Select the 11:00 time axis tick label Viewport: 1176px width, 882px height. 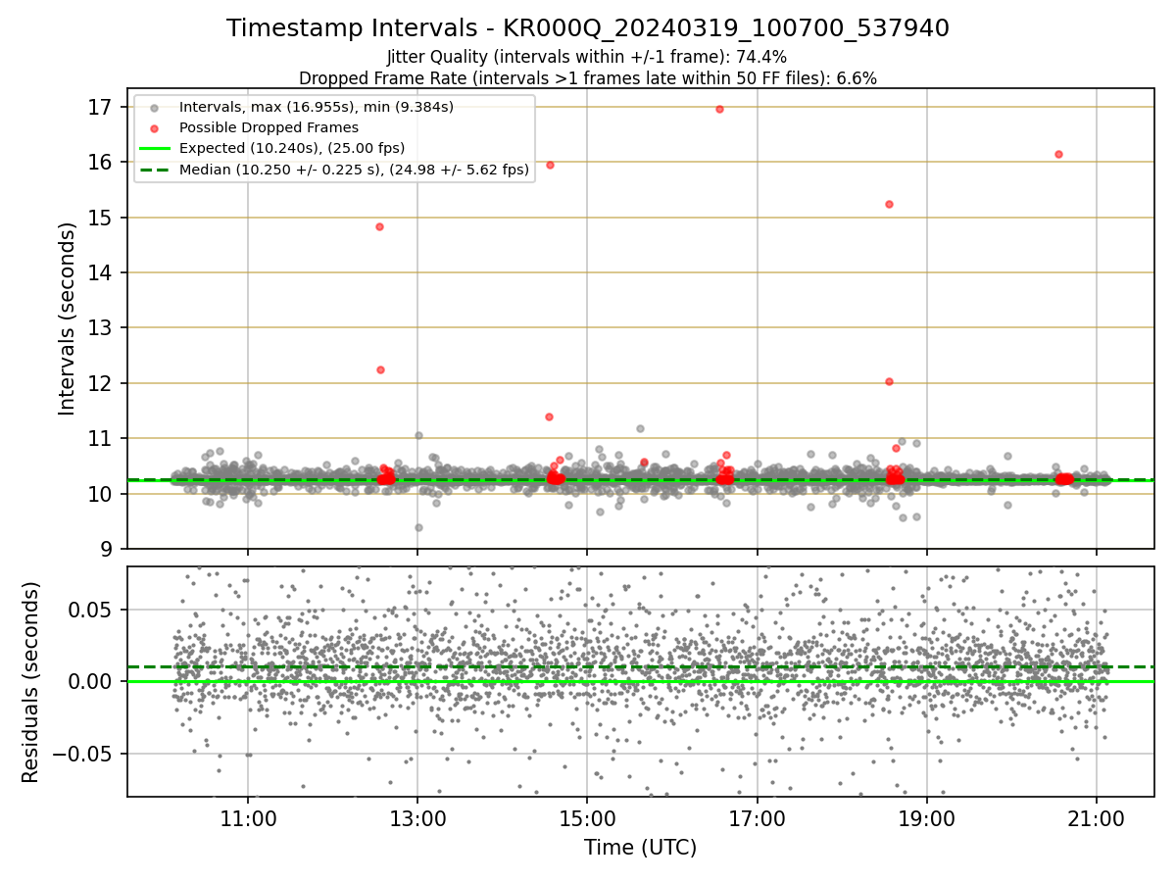pos(248,818)
